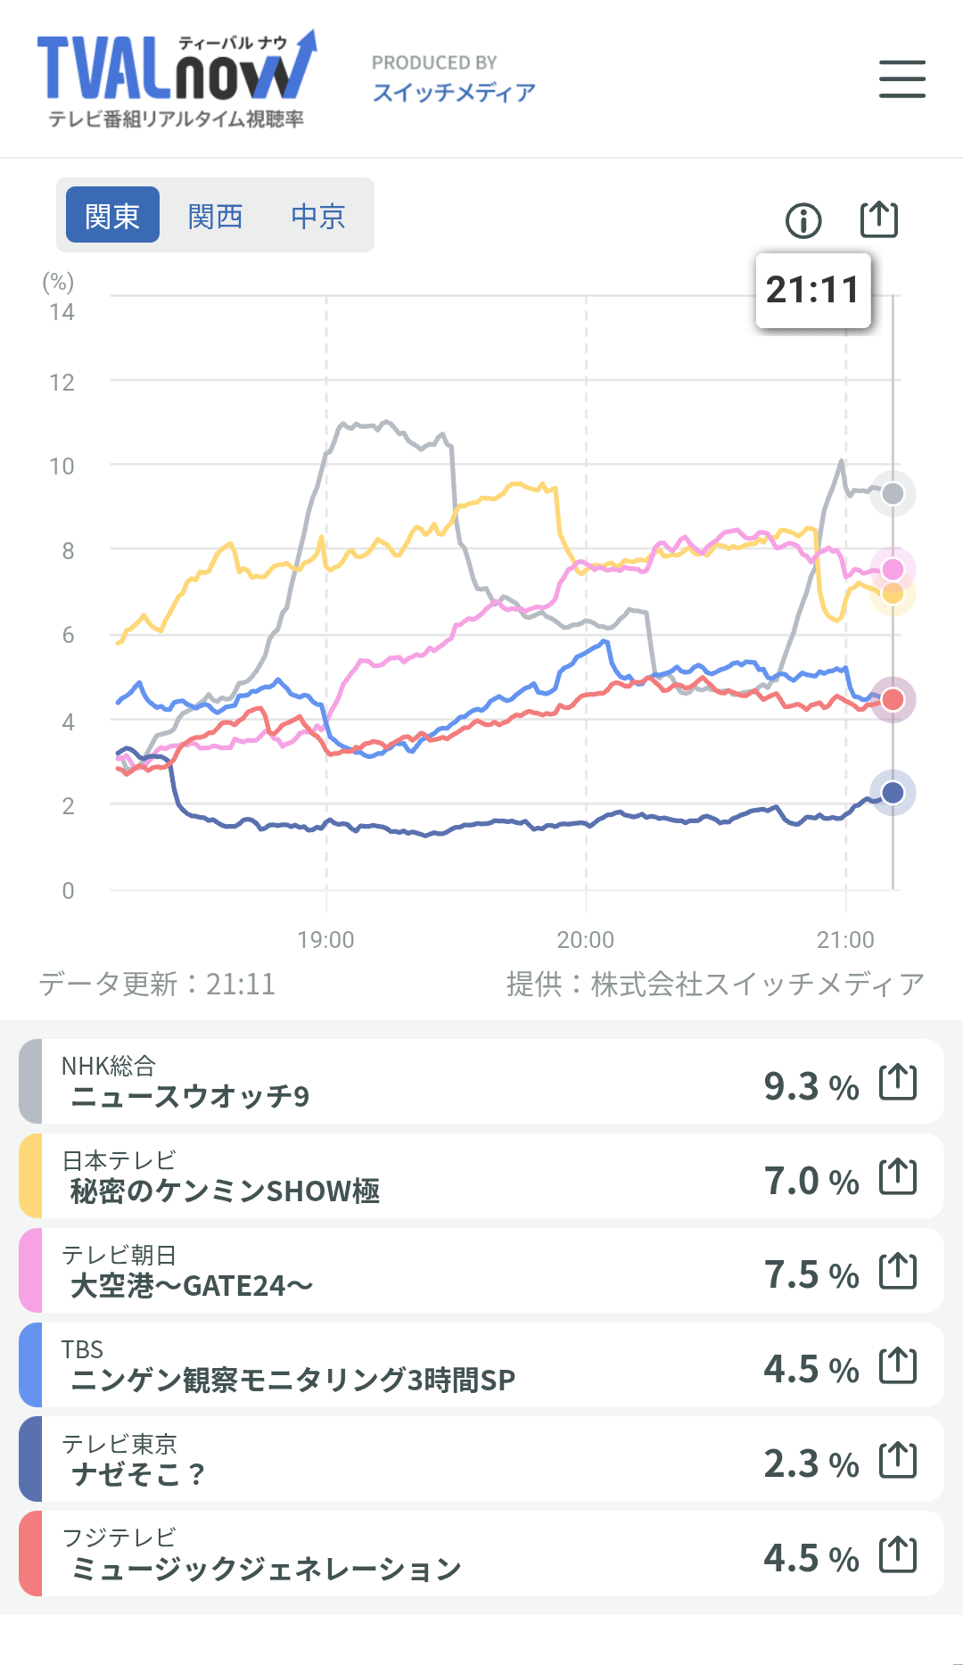Image resolution: width=963 pixels, height=1665 pixels.
Task: Select the gray NHK data point on chart
Action: coord(893,493)
